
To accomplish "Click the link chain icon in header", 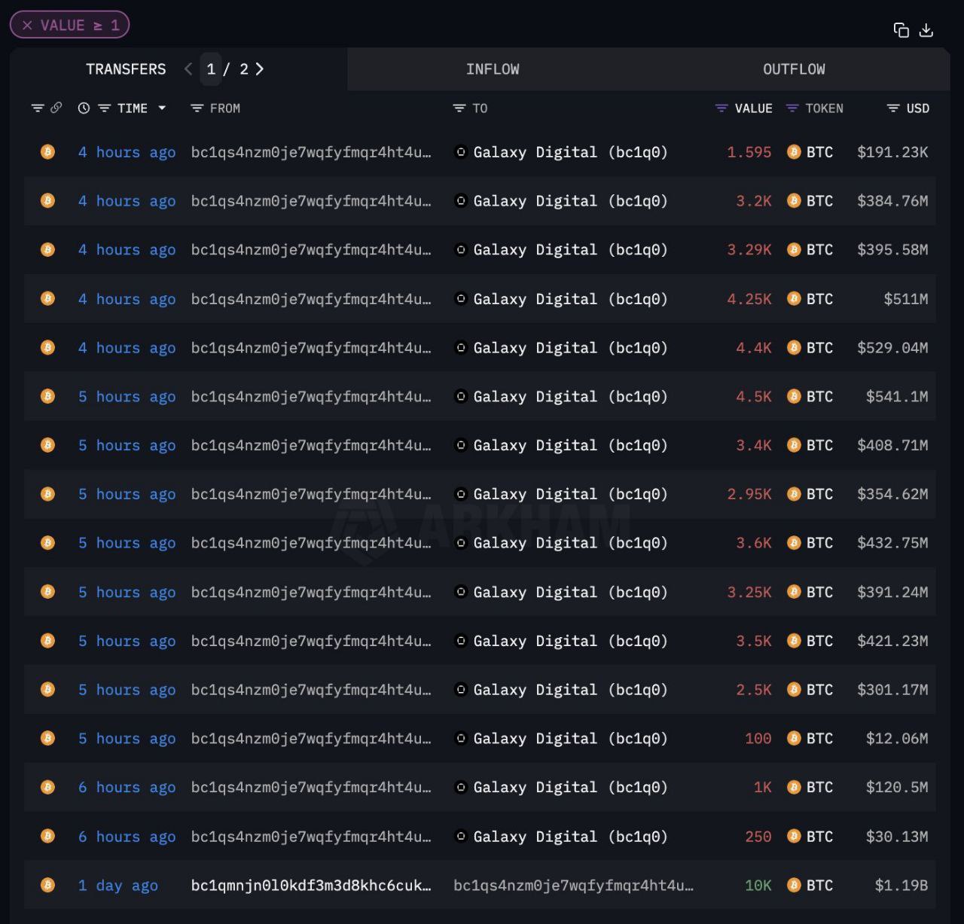I will coord(56,108).
